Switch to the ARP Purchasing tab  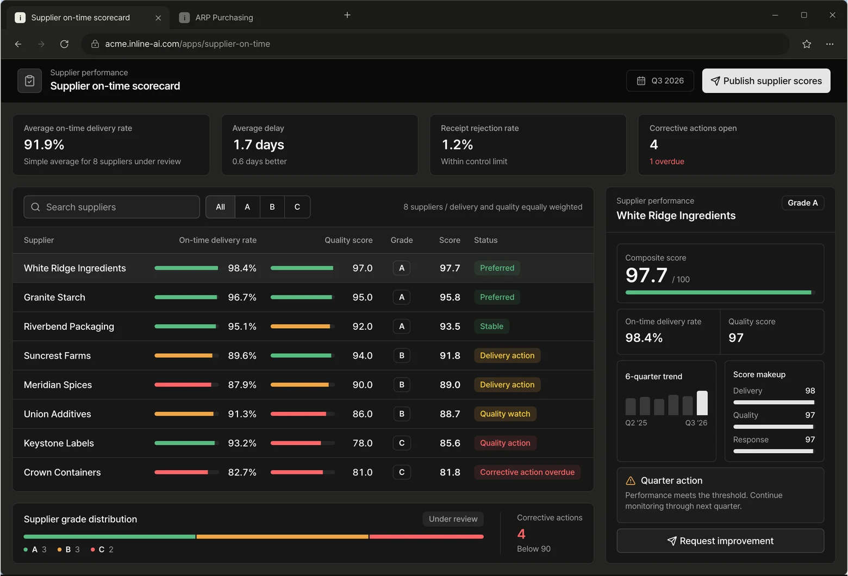[224, 18]
